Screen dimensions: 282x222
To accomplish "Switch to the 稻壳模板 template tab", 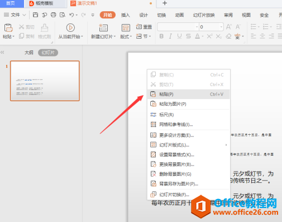I will pos(45,3).
